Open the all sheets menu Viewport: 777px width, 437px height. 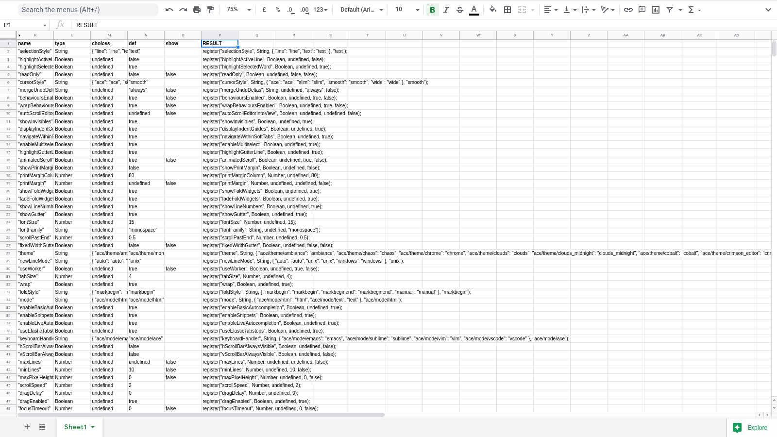(42, 427)
